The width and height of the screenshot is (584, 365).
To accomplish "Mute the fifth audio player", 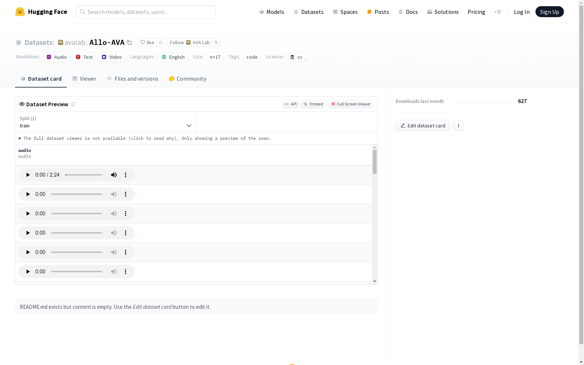I will [114, 252].
